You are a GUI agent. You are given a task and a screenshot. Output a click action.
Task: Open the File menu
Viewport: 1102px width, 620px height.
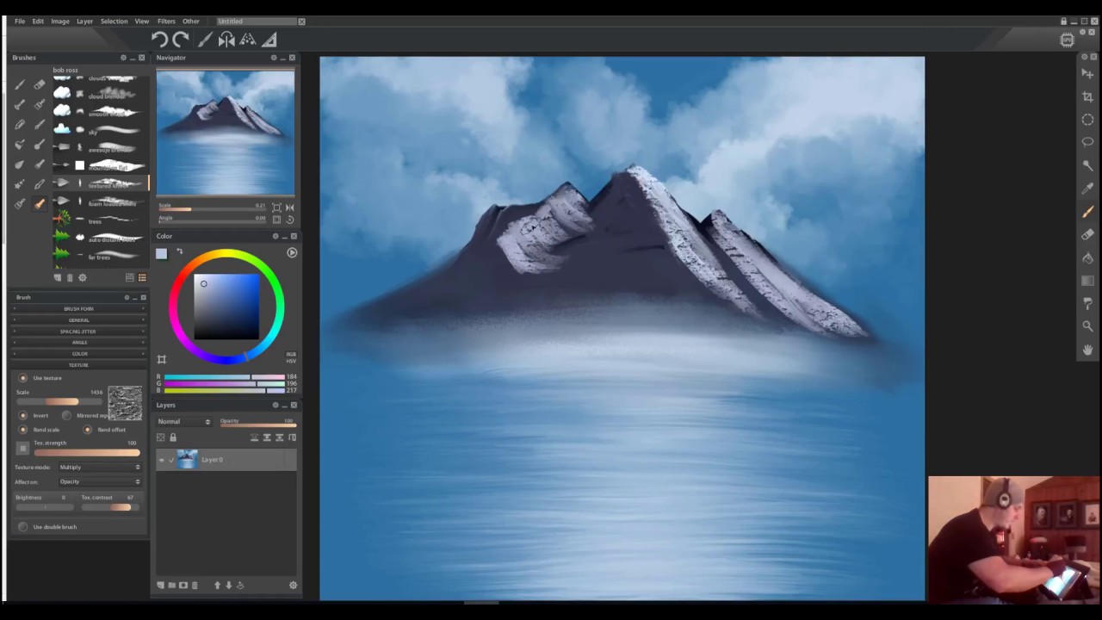(x=20, y=22)
